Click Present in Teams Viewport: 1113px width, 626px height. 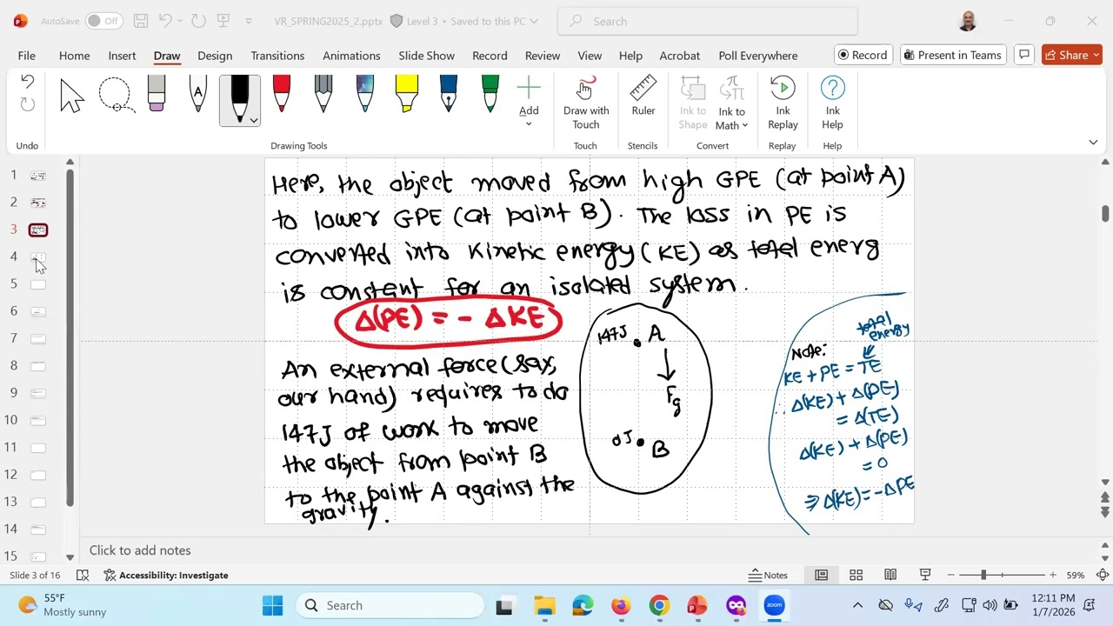953,55
